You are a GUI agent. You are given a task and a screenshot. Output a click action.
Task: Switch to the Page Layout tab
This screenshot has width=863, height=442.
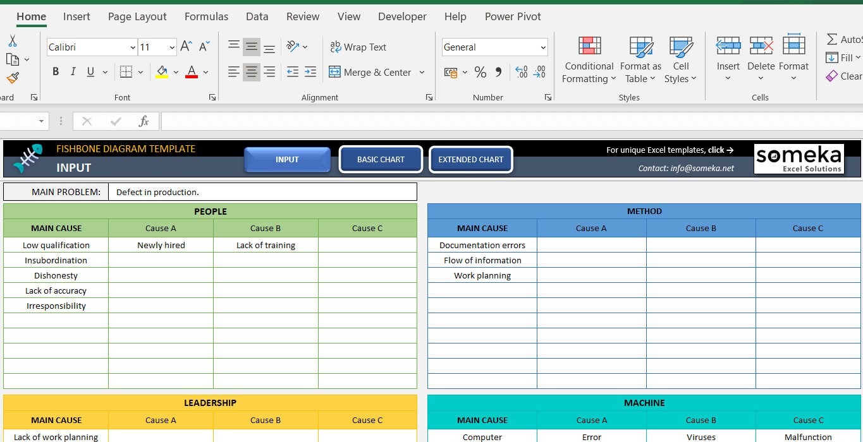coord(137,16)
